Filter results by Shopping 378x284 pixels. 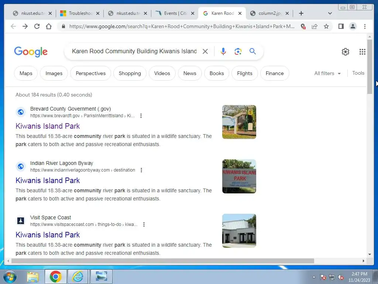(130, 73)
